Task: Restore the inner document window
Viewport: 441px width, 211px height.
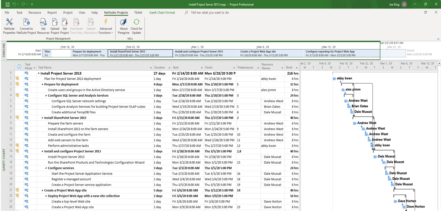Action: (425, 12)
